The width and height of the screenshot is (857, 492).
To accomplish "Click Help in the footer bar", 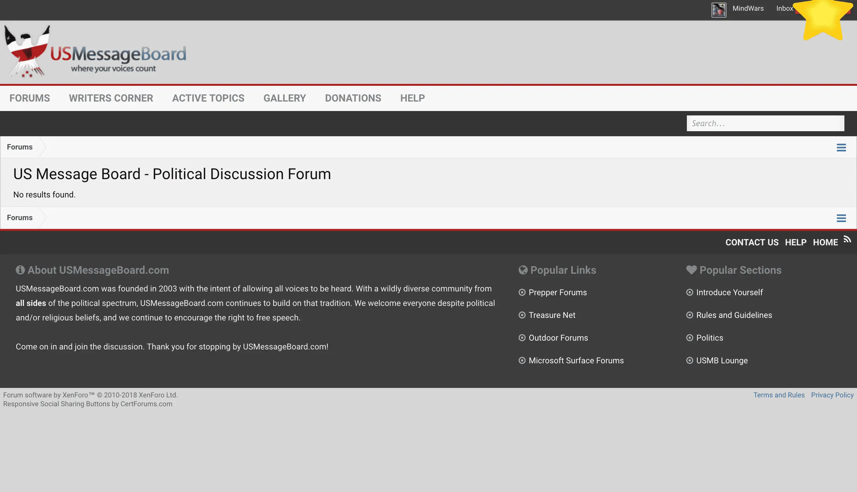I will coord(796,242).
